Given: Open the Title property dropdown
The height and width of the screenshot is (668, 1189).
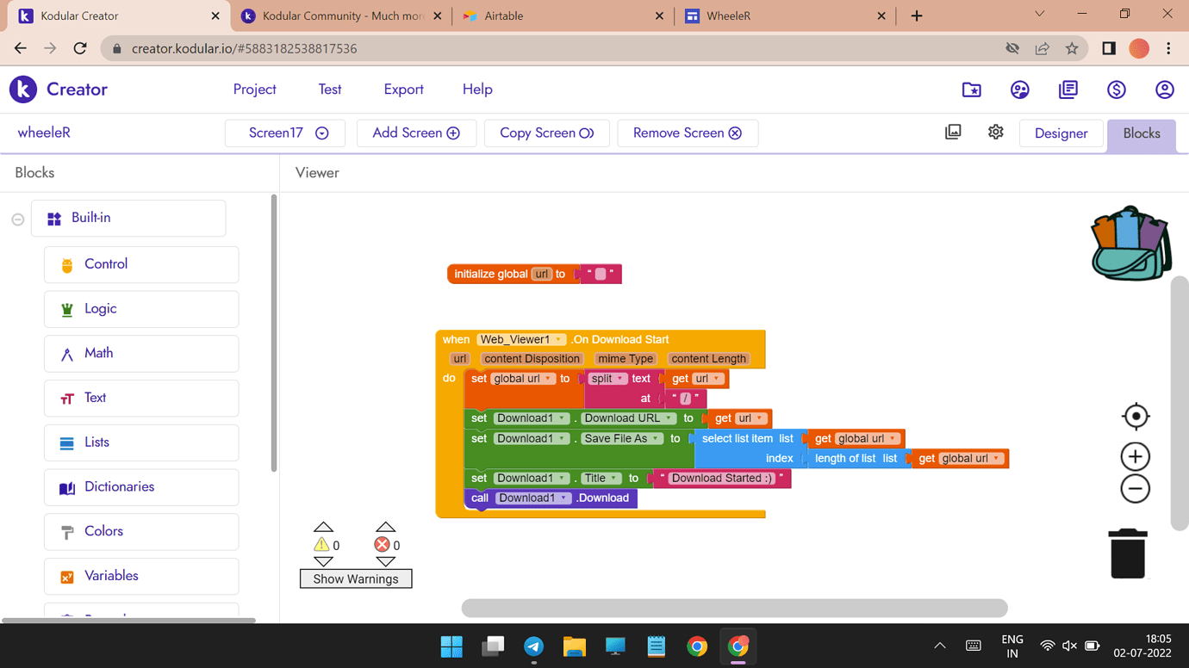Looking at the screenshot, I should pos(601,479).
